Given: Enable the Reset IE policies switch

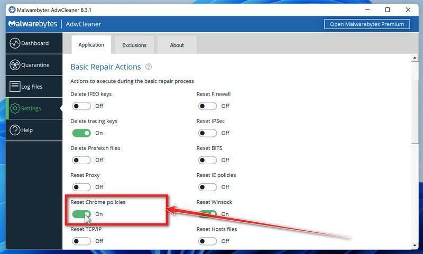Looking at the screenshot, I should click(207, 187).
